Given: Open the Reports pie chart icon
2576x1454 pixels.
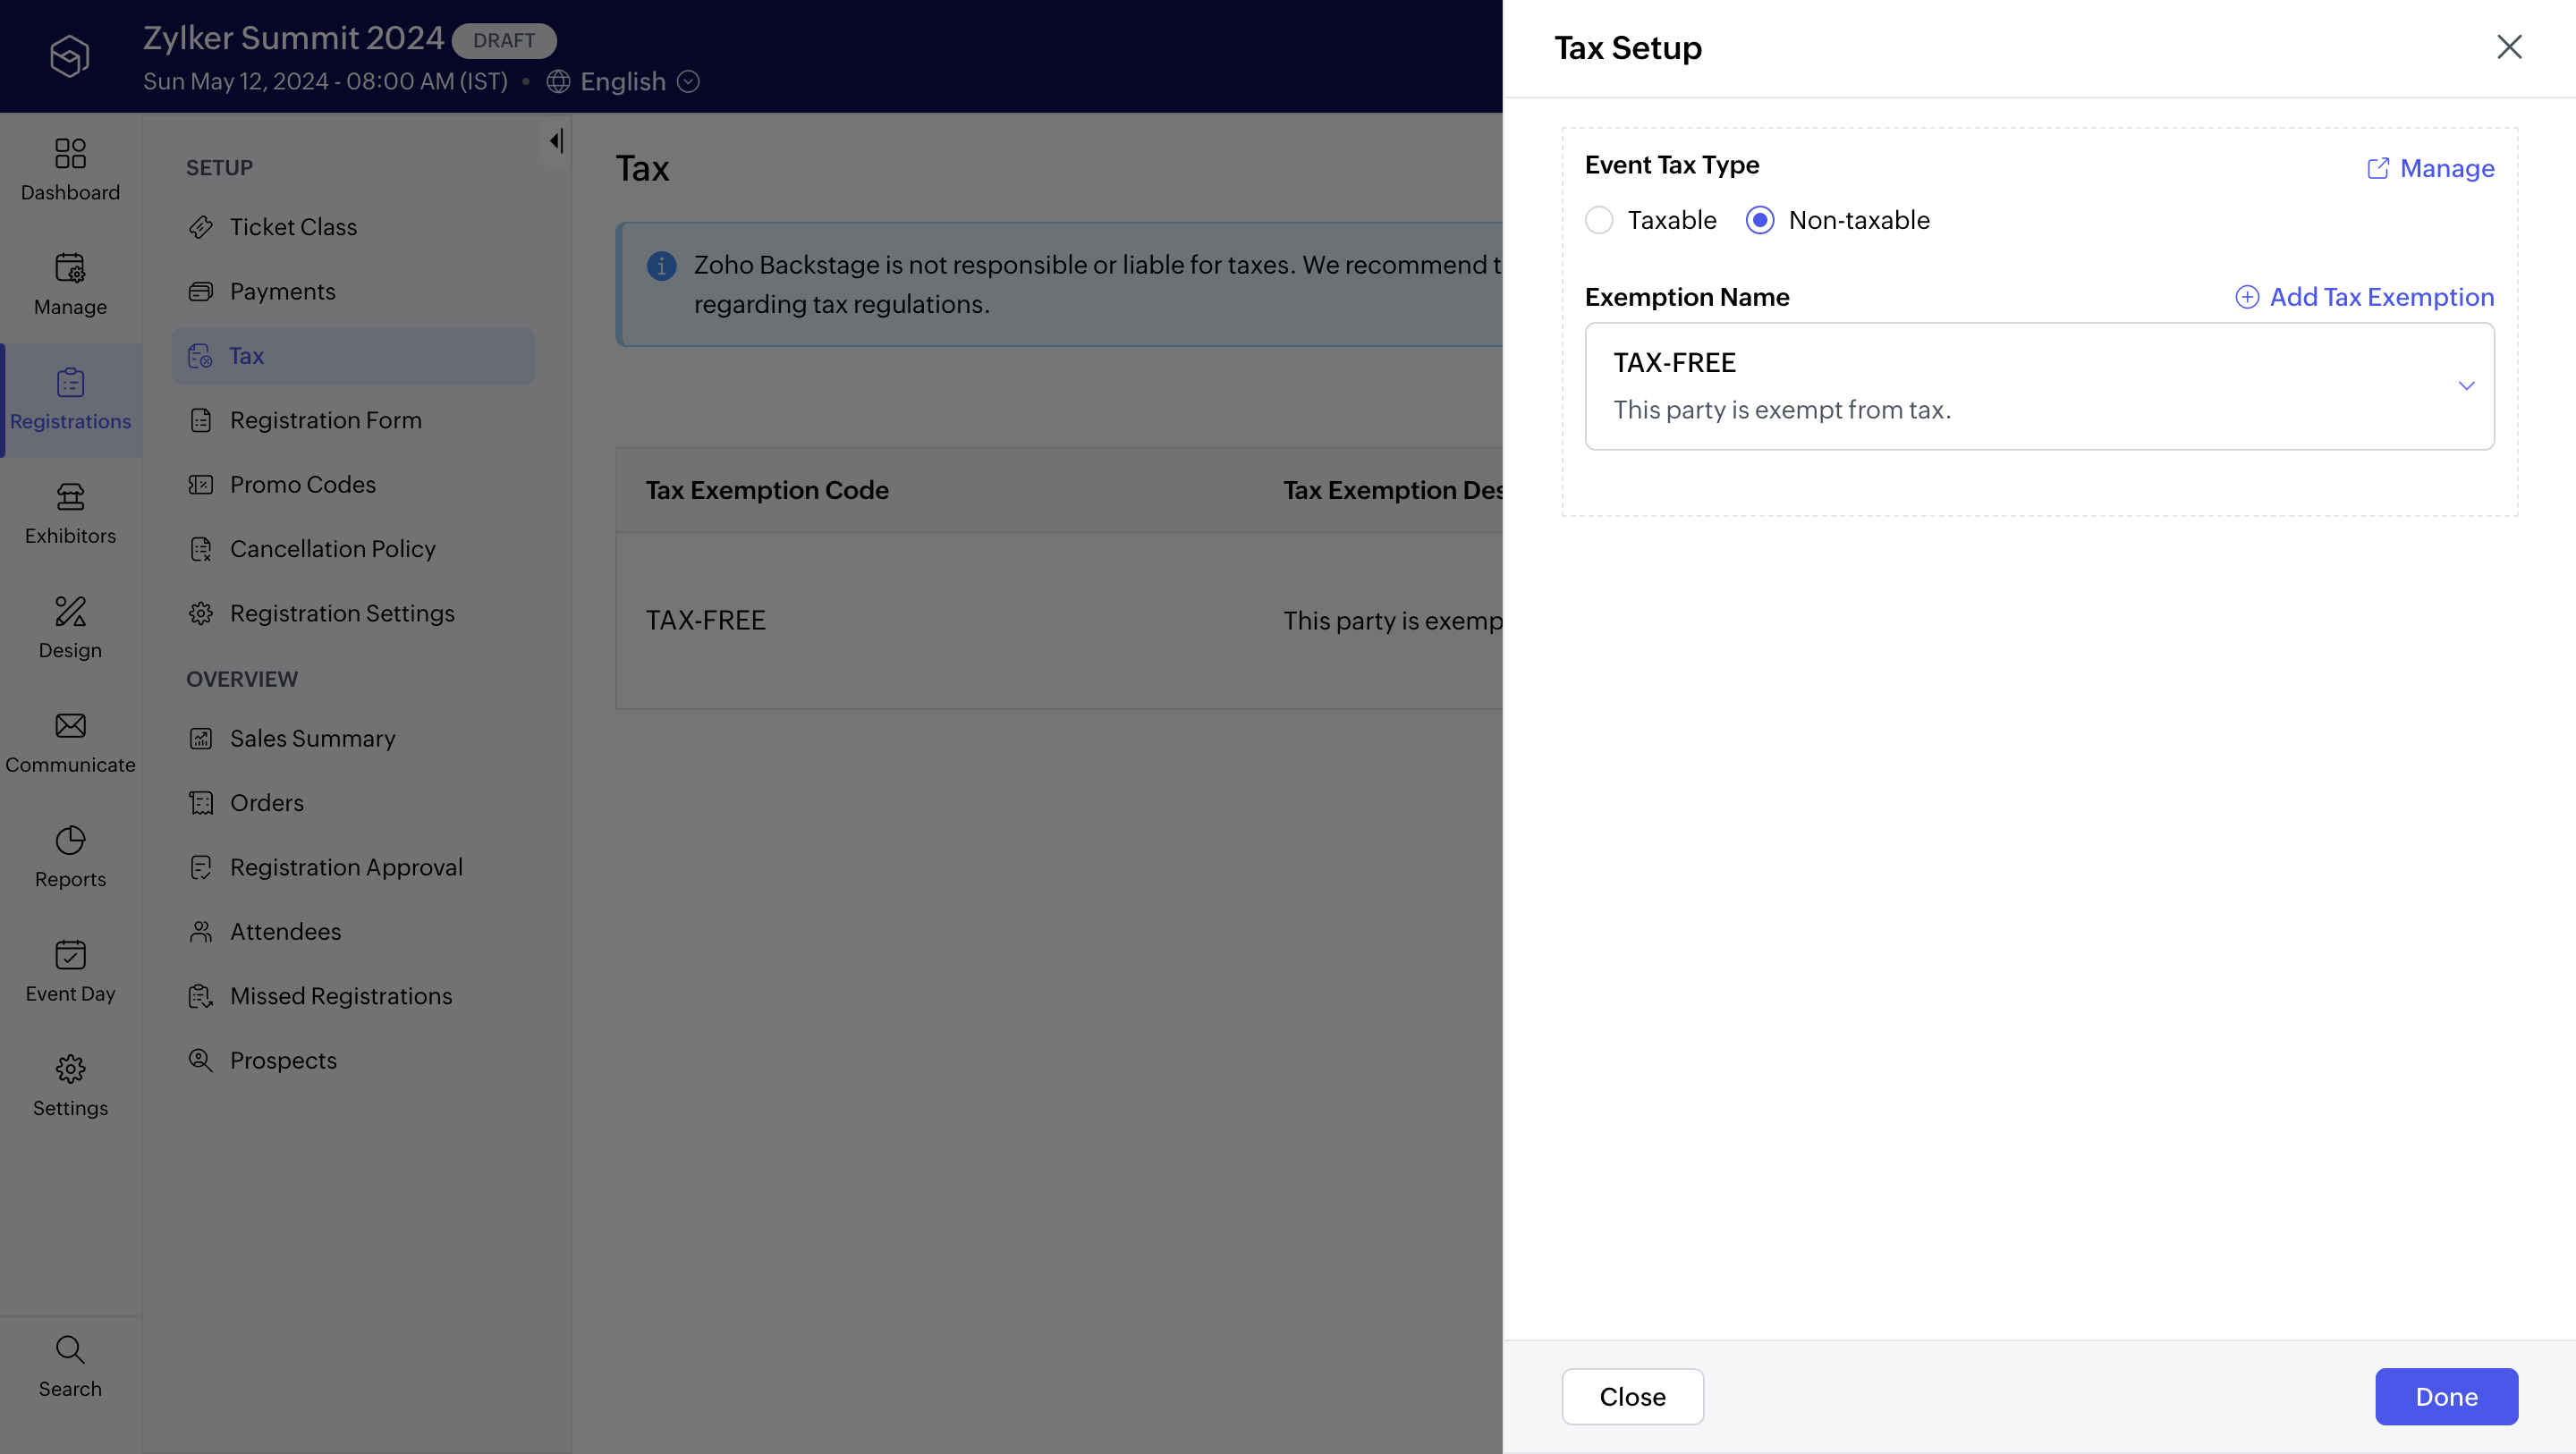Looking at the screenshot, I should pyautogui.click(x=70, y=840).
